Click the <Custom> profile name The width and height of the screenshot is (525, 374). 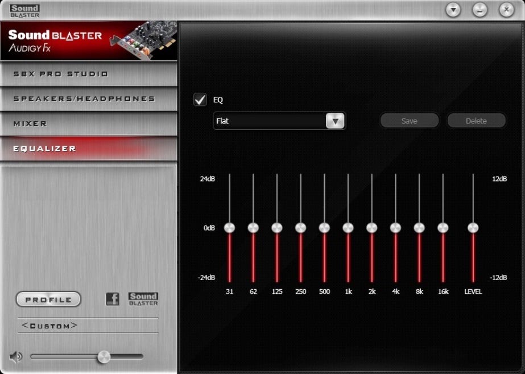[x=49, y=326]
